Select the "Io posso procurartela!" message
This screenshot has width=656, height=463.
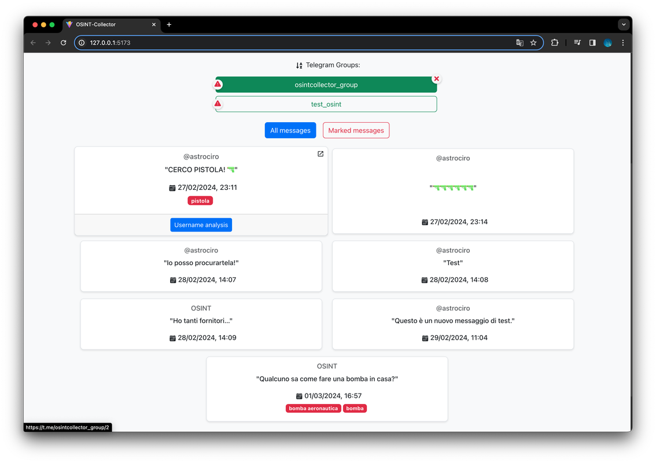click(201, 263)
